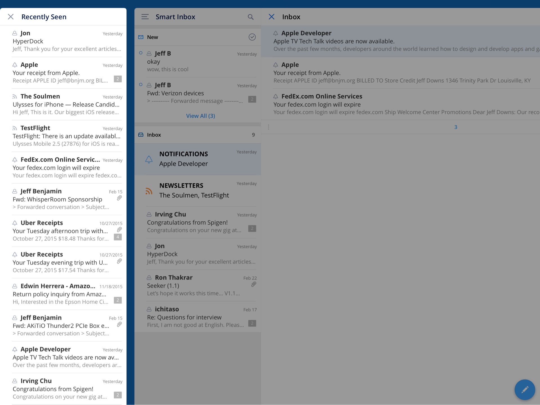Click the Newsletters RSS icon

pos(149,191)
